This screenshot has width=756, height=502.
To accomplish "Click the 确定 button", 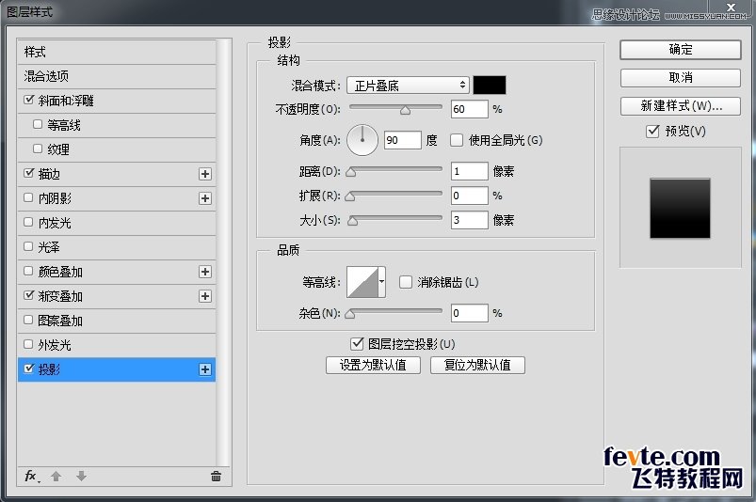I will 681,50.
